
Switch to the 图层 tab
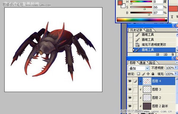(133, 63)
